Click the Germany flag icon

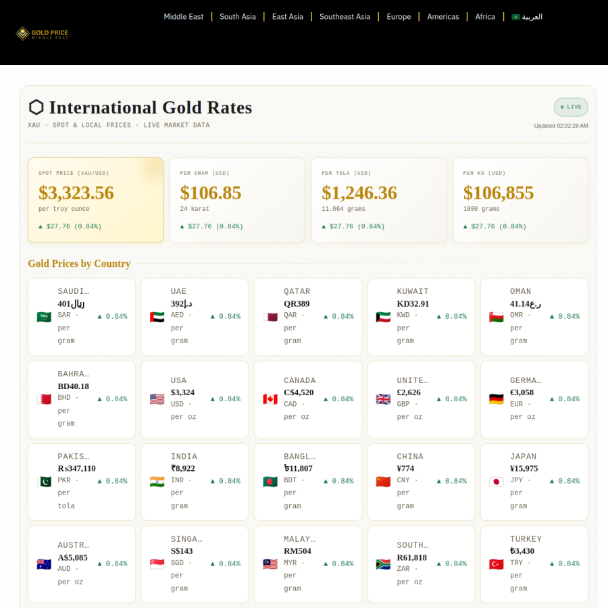point(497,399)
